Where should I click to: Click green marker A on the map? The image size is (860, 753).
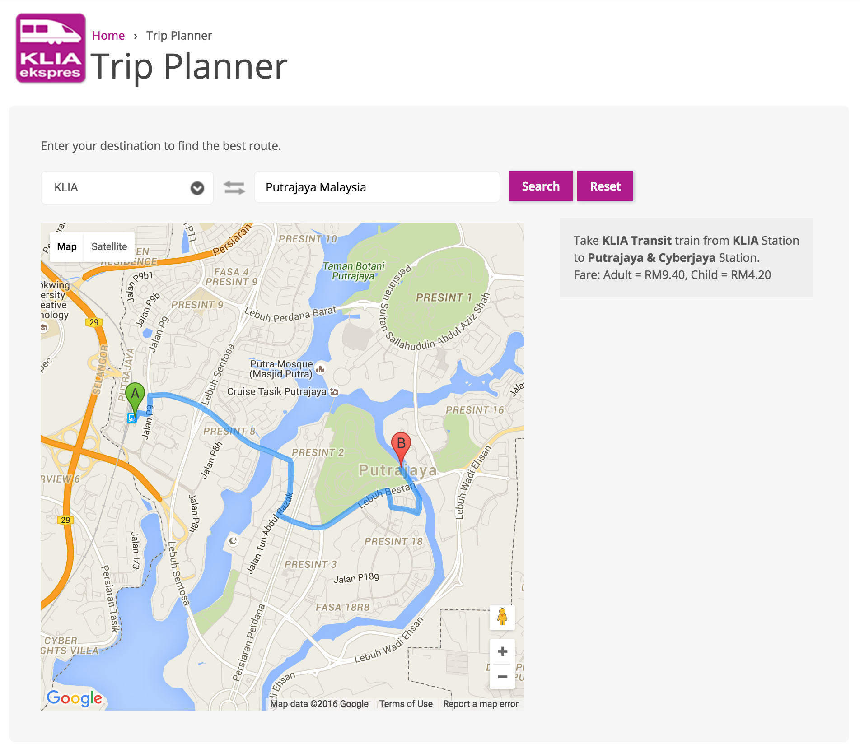click(x=135, y=395)
